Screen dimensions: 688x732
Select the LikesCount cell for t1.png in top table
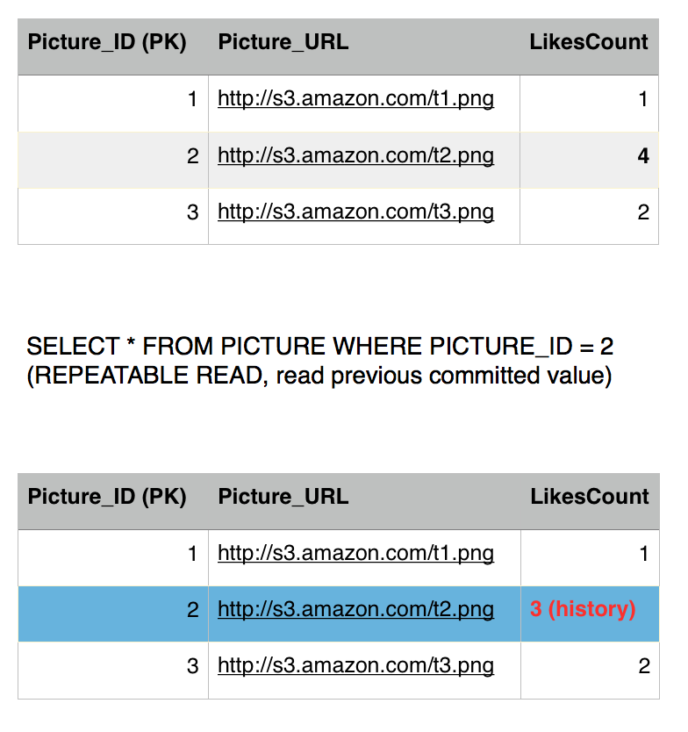click(x=643, y=99)
